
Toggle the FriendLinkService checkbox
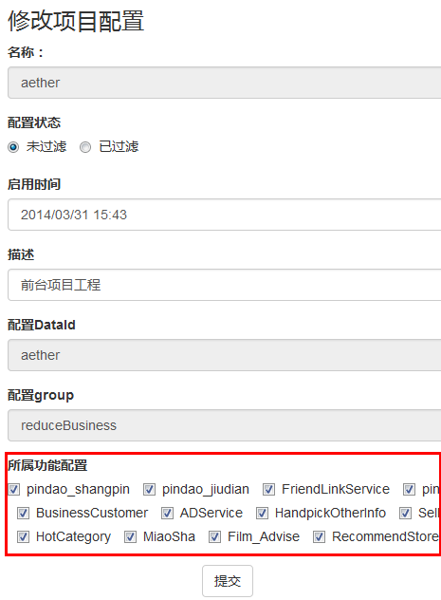tap(269, 490)
